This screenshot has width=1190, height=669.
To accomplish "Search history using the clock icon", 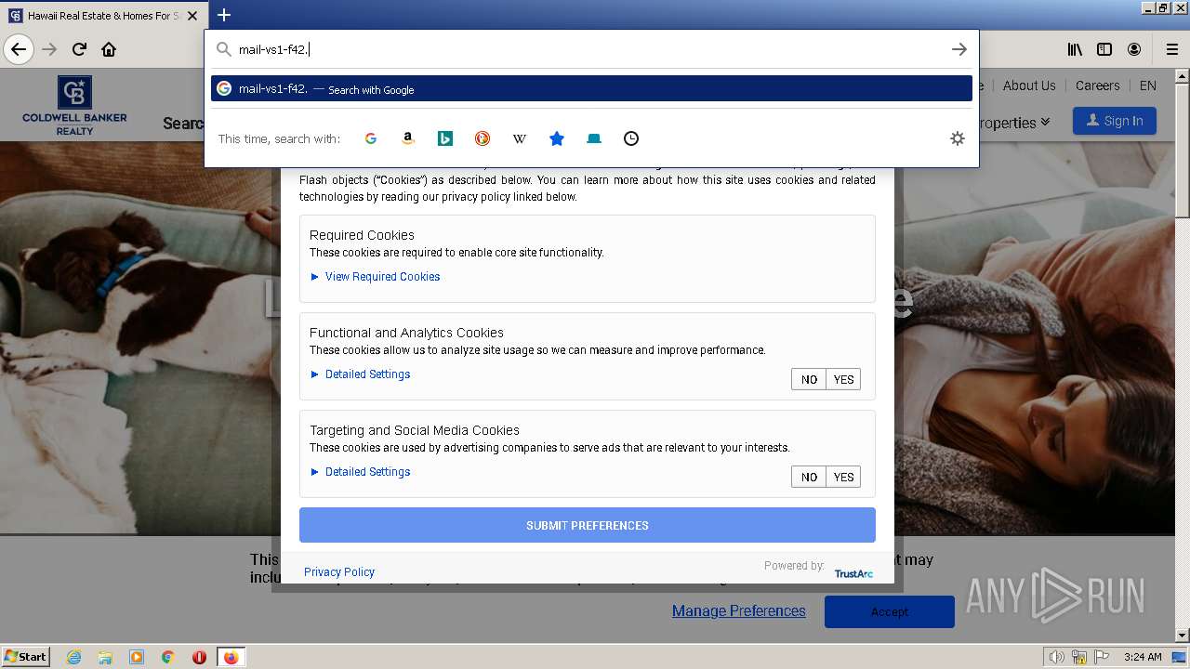I will pos(631,138).
